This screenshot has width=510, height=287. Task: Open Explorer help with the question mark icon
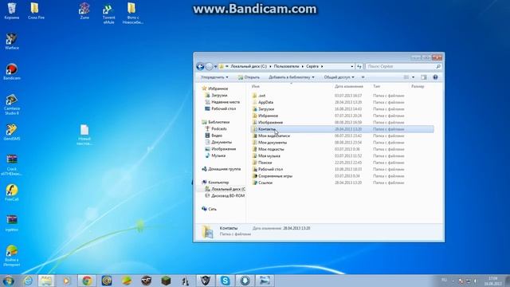tap(435, 77)
